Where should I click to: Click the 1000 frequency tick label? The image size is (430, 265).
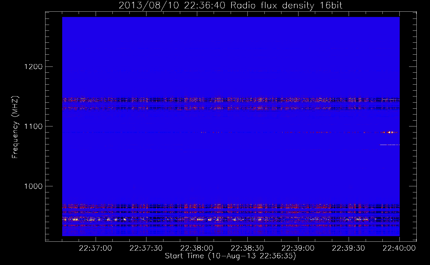[x=33, y=186]
